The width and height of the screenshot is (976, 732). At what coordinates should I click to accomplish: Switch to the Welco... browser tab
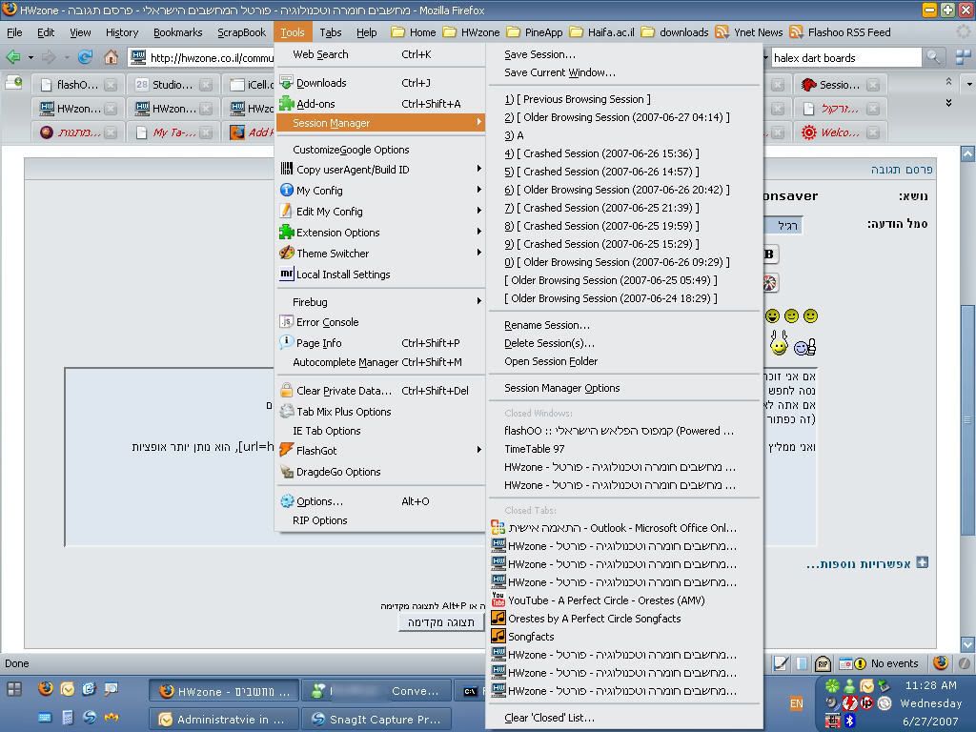841,132
